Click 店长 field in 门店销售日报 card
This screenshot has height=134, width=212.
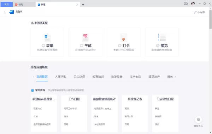click(x=157, y=124)
